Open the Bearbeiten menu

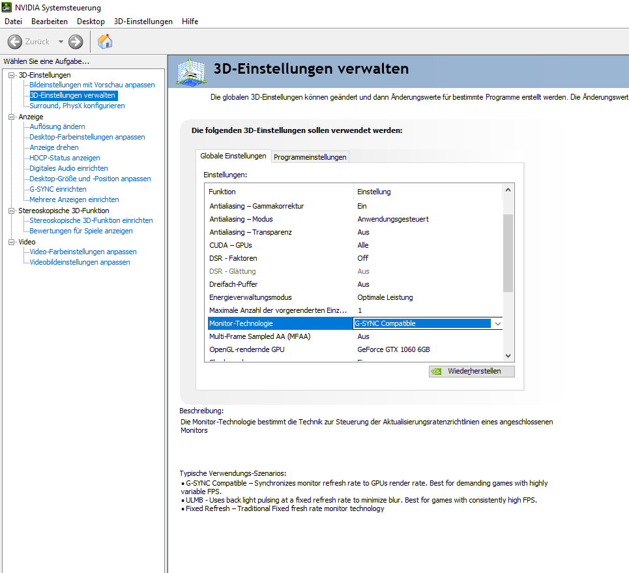[50, 22]
